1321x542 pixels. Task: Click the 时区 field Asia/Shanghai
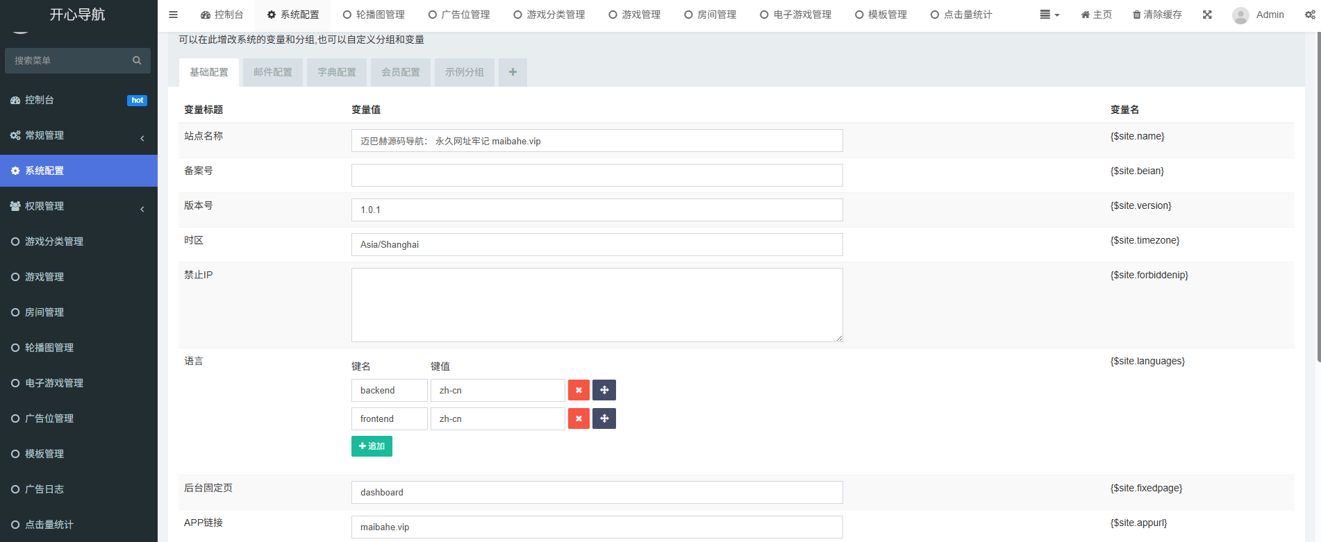coord(597,244)
